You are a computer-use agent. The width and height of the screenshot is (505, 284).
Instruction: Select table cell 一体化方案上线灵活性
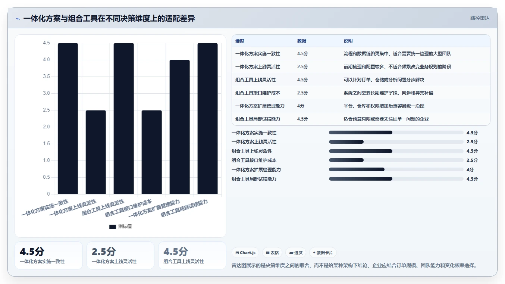click(258, 67)
